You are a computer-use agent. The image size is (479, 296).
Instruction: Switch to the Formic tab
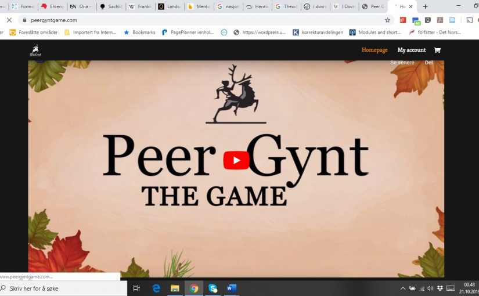(x=24, y=6)
